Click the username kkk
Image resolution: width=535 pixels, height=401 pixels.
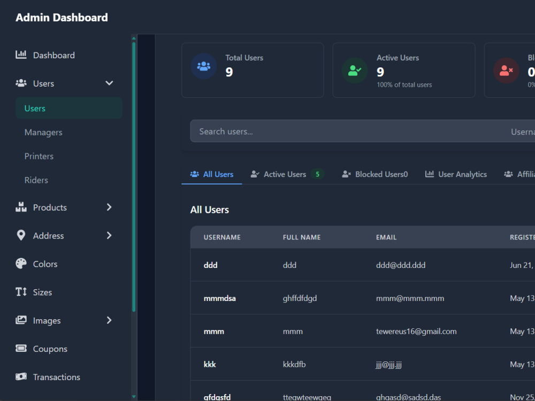tap(210, 364)
